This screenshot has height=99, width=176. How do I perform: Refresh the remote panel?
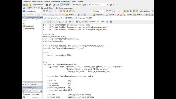click(x=134, y=11)
